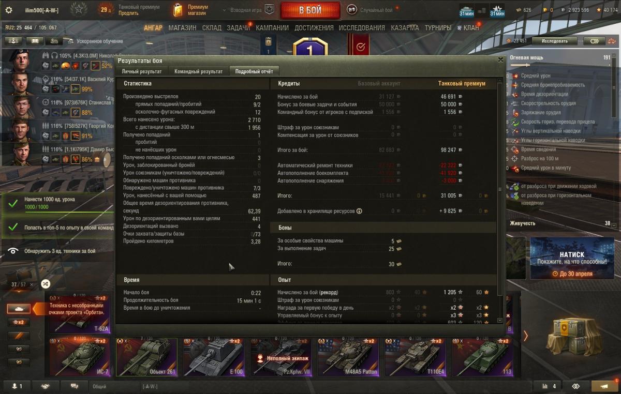The width and height of the screenshot is (621, 394).
Task: Open the КАМПАНИИ menu
Action: click(x=272, y=28)
